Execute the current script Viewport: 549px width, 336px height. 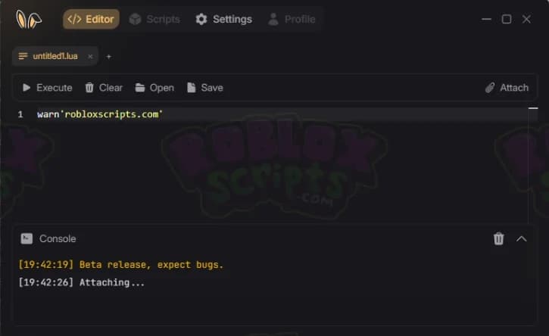click(x=47, y=88)
